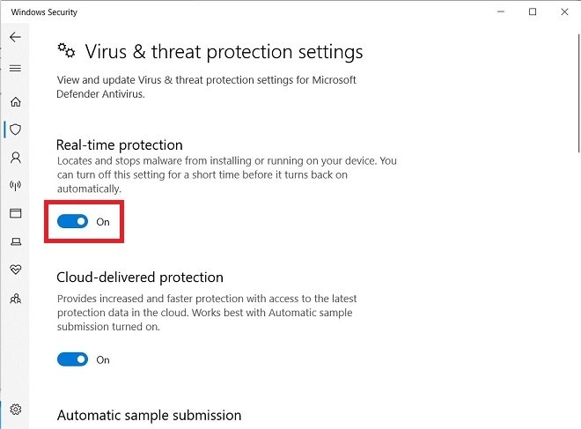Maximize the Windows Security window
Viewport: 581px width, 429px height.
533,11
